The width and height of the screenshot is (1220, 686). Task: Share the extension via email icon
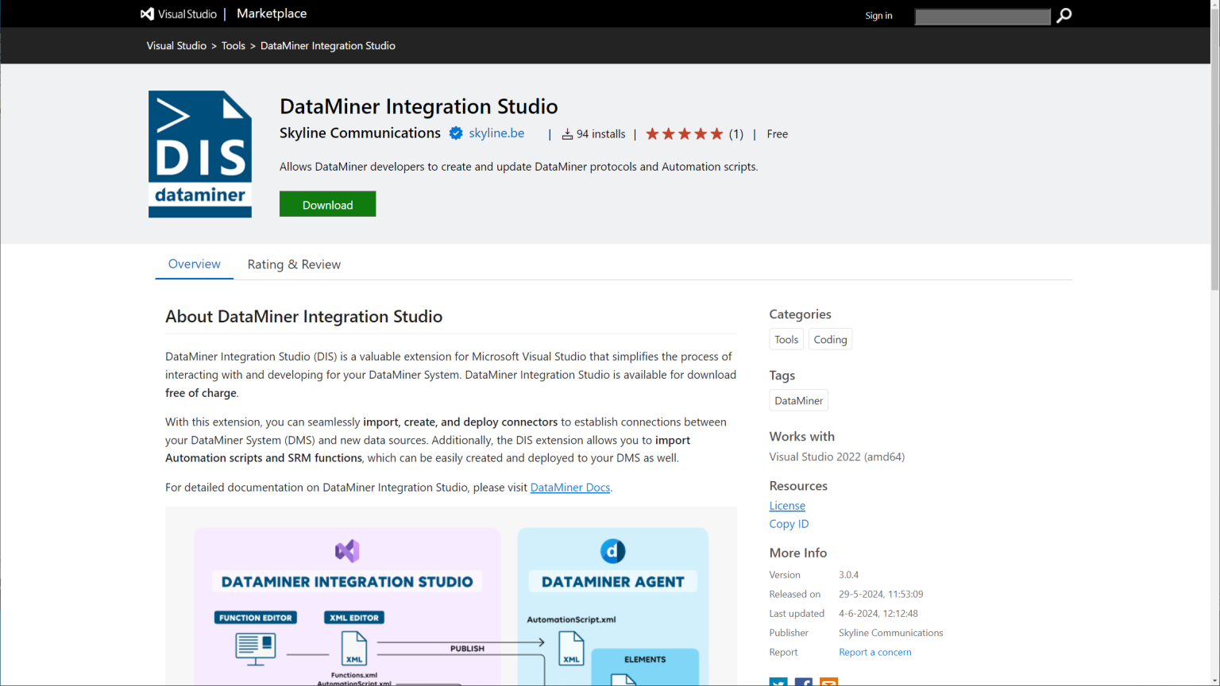click(x=829, y=683)
